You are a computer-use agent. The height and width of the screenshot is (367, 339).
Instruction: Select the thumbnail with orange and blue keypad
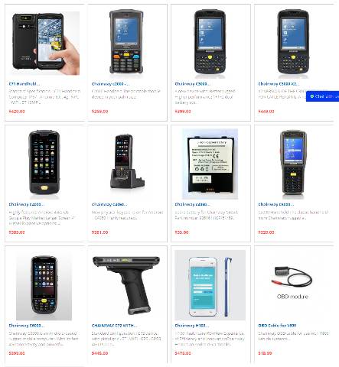(x=127, y=42)
